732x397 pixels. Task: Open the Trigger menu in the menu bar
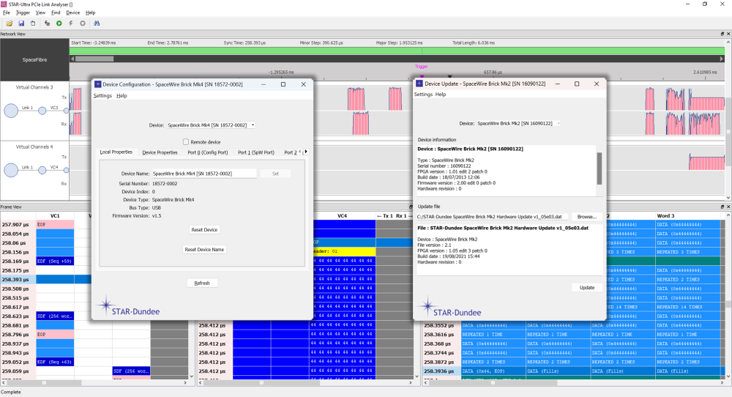(23, 12)
